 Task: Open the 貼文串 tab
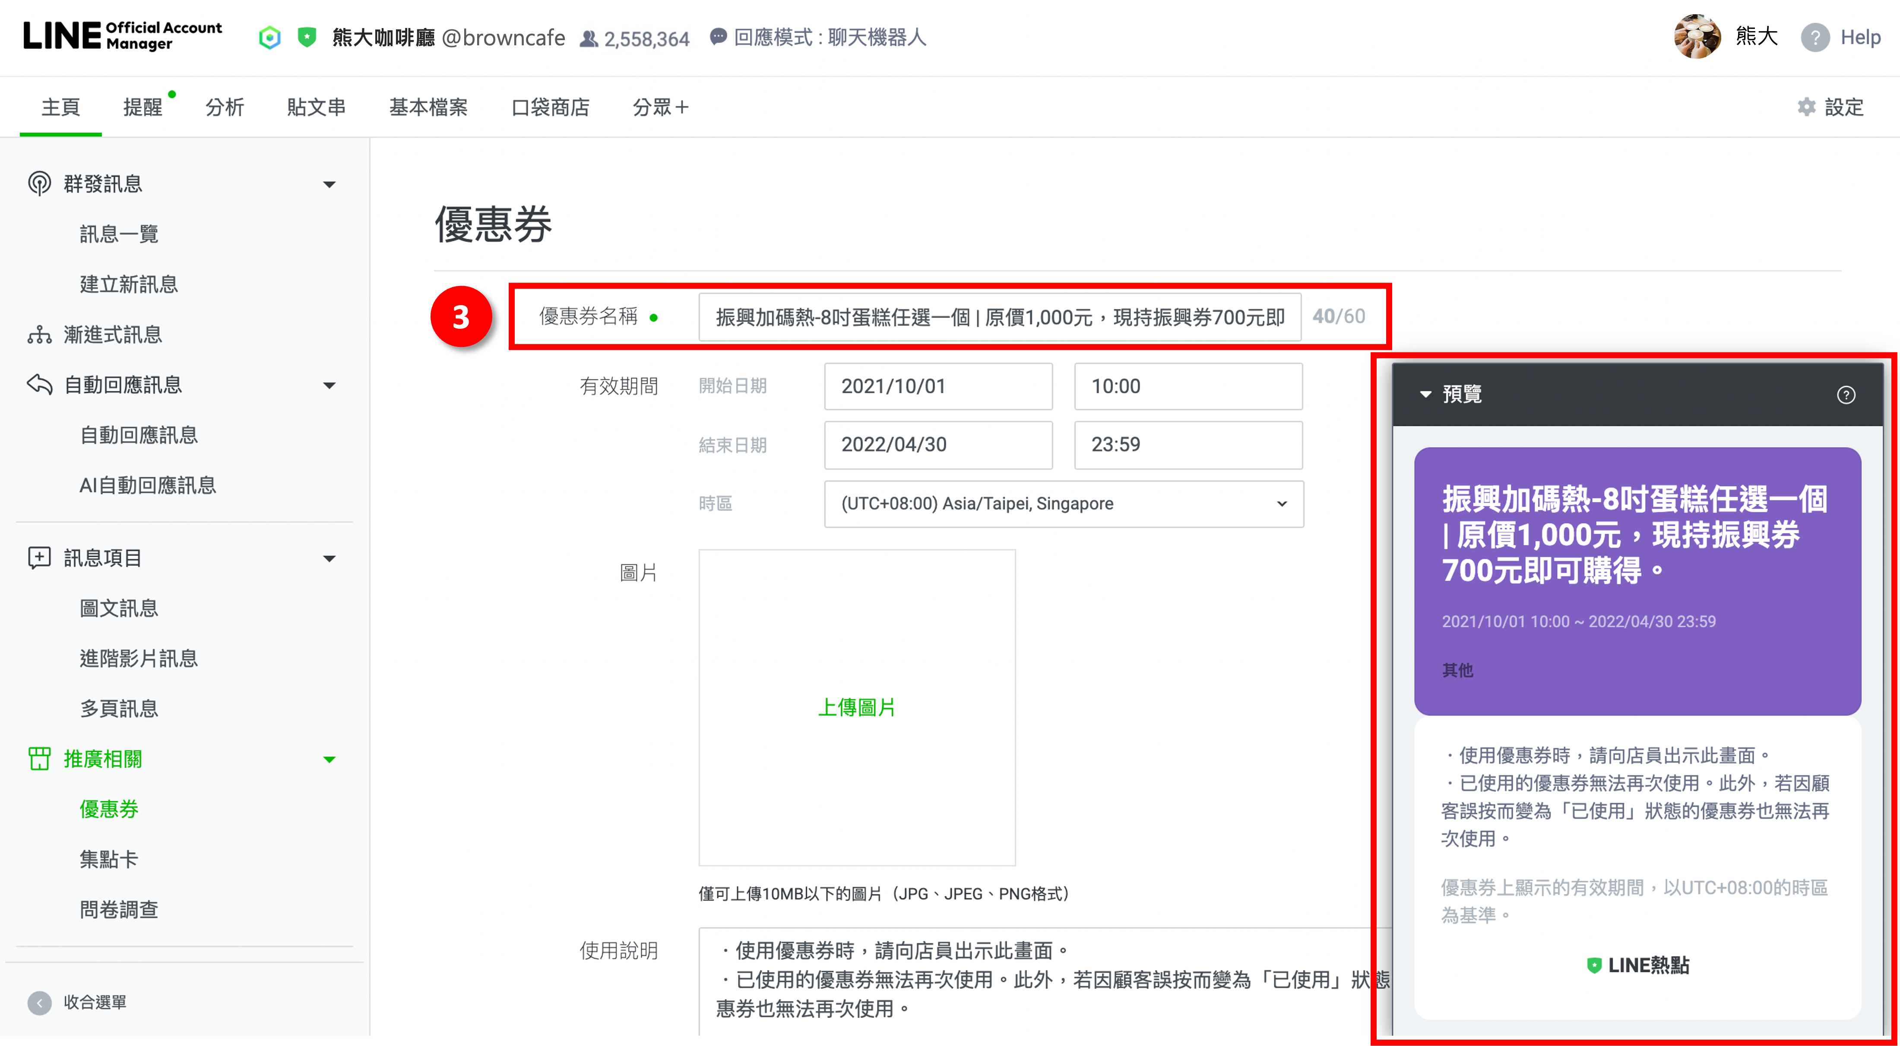[x=317, y=107]
